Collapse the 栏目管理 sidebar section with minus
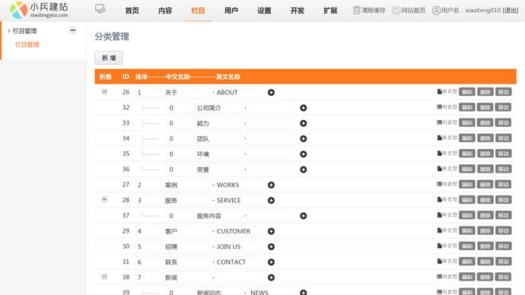The width and height of the screenshot is (525, 295). tap(73, 30)
